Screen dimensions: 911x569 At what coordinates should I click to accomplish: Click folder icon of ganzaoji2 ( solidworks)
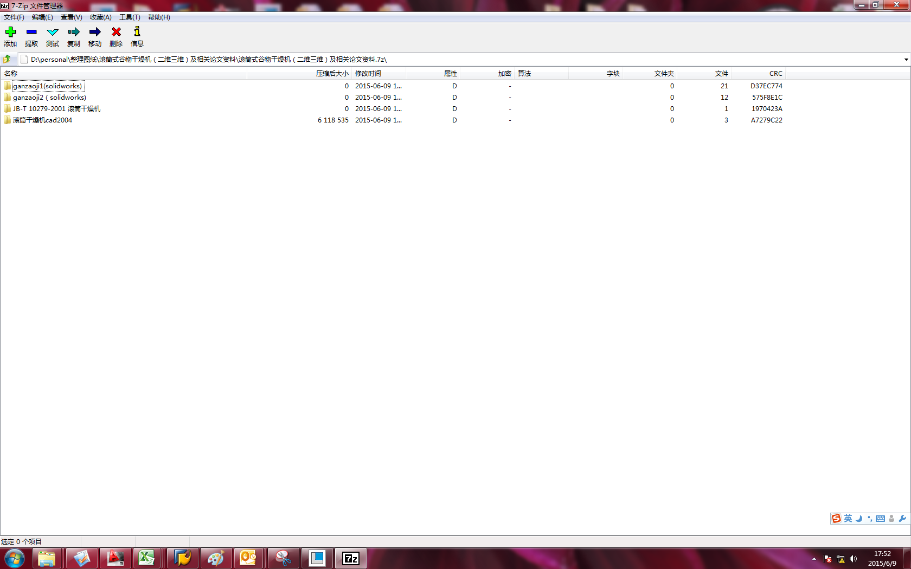pyautogui.click(x=7, y=97)
